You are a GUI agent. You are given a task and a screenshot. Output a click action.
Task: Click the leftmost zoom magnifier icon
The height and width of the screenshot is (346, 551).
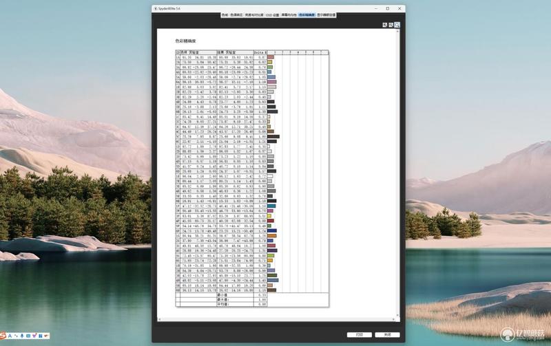click(x=385, y=25)
